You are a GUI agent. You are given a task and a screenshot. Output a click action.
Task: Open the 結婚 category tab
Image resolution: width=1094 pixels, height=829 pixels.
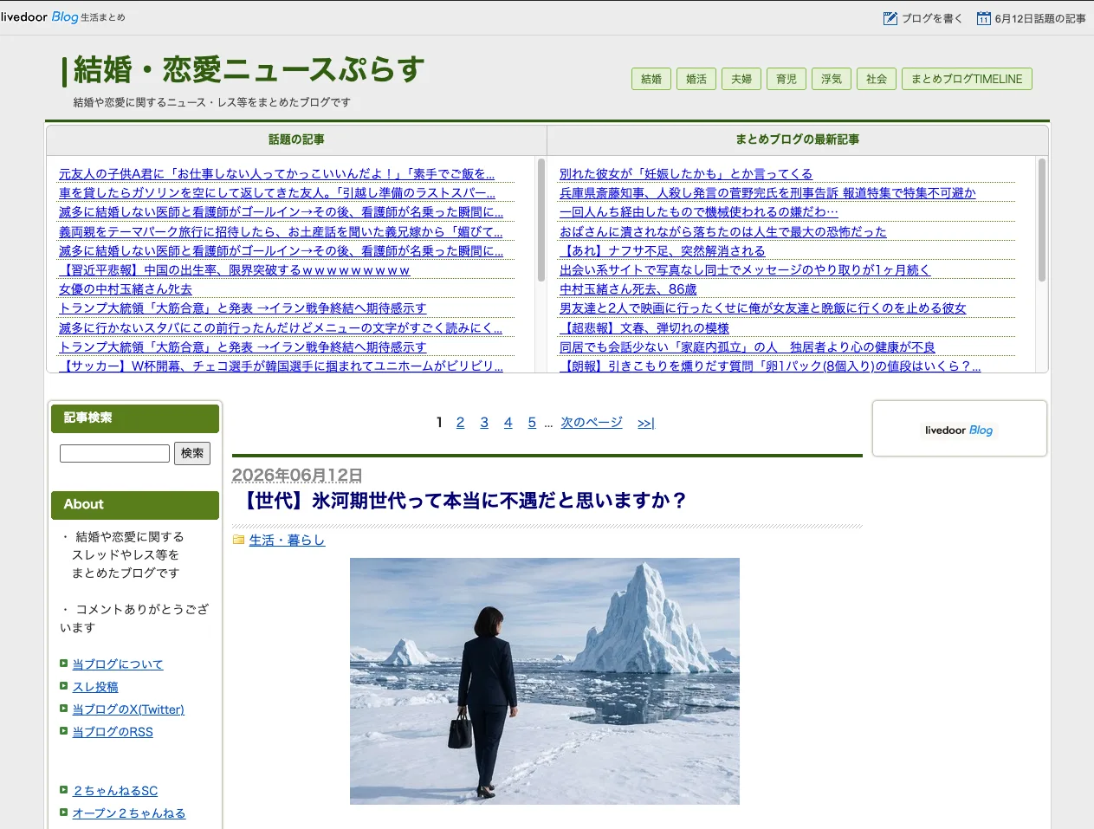[651, 79]
